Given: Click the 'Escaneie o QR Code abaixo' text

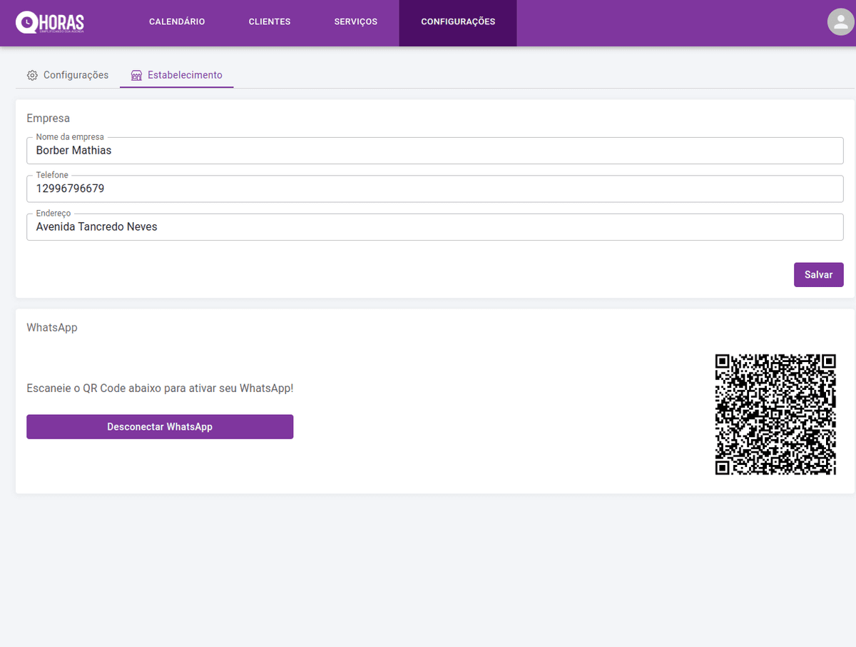Looking at the screenshot, I should pyautogui.click(x=160, y=388).
